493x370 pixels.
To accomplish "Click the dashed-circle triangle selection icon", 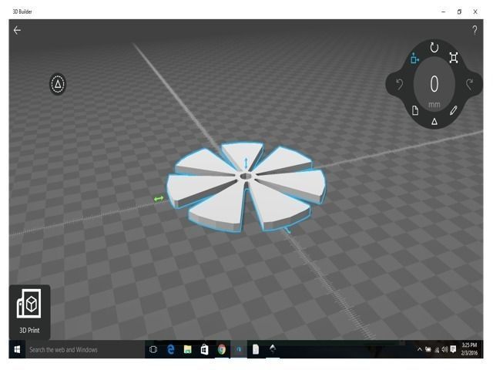I will pyautogui.click(x=58, y=84).
